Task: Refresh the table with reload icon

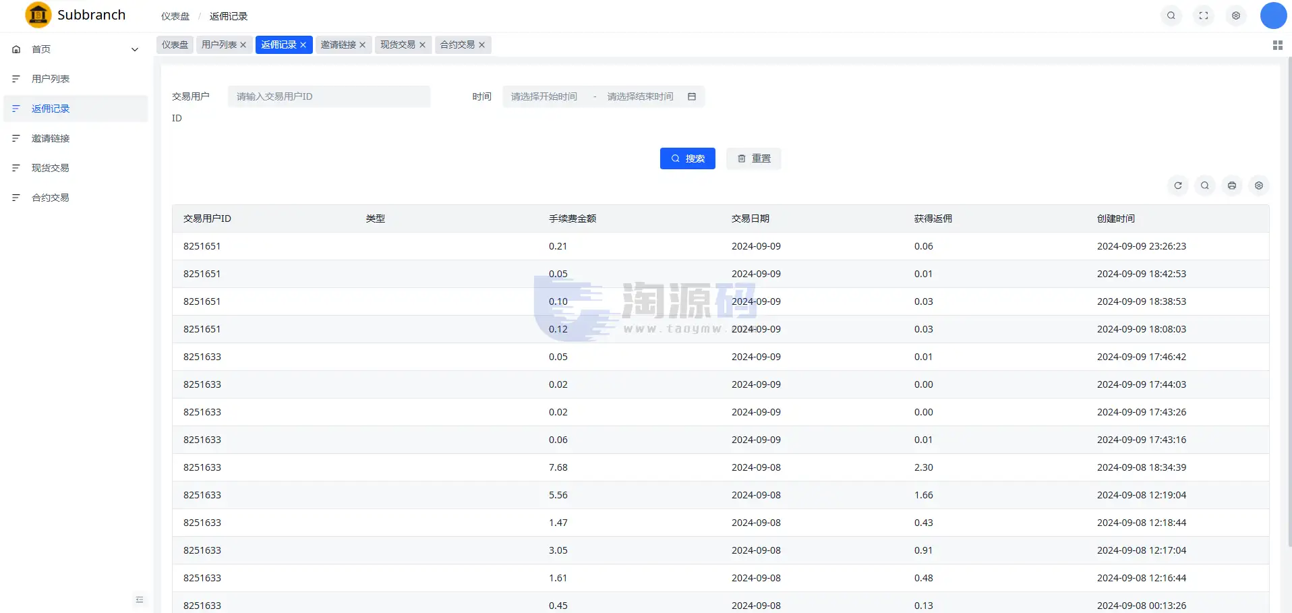Action: (x=1178, y=185)
